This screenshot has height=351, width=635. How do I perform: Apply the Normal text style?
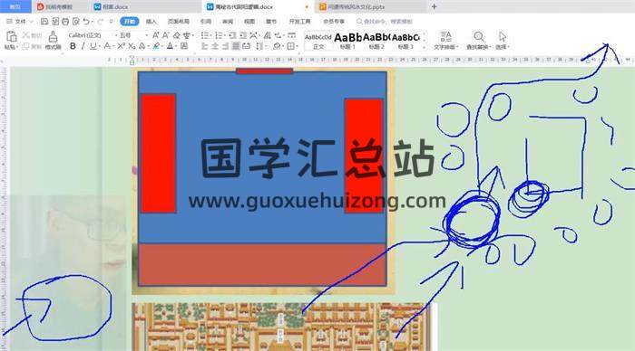[x=318, y=41]
